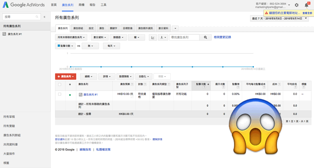Open the 編輯指南 footer link
This screenshot has height=168, width=314.
(85, 150)
